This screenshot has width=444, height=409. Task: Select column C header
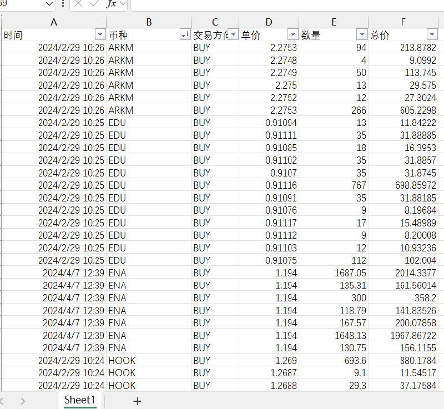215,22
